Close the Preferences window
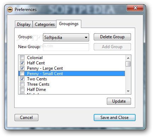 coord(135,8)
